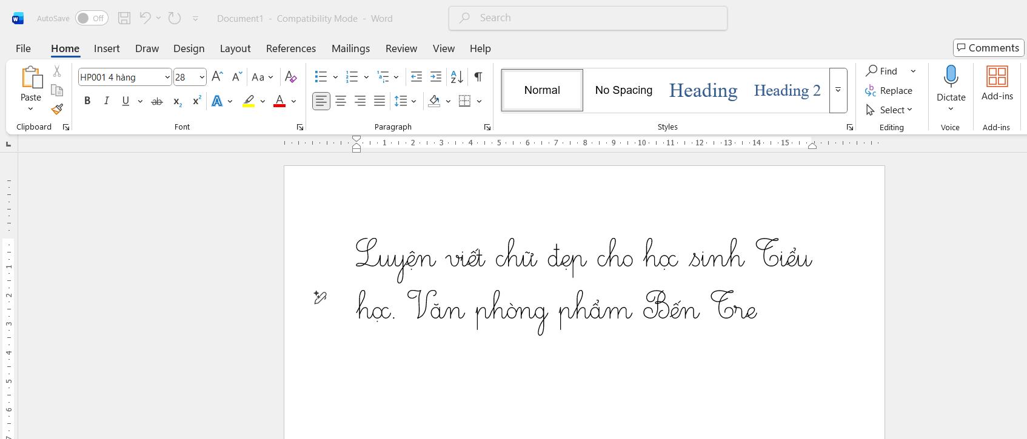This screenshot has height=439, width=1027.
Task: Toggle the AutoSave switch
Action: click(x=92, y=18)
